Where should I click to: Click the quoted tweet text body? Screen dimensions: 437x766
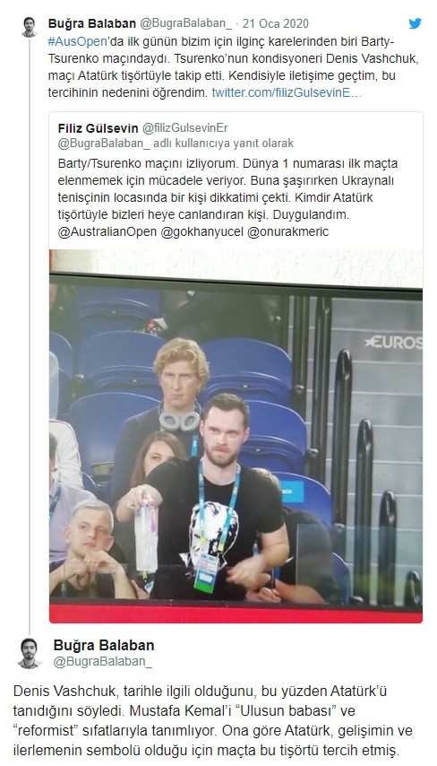[228, 197]
